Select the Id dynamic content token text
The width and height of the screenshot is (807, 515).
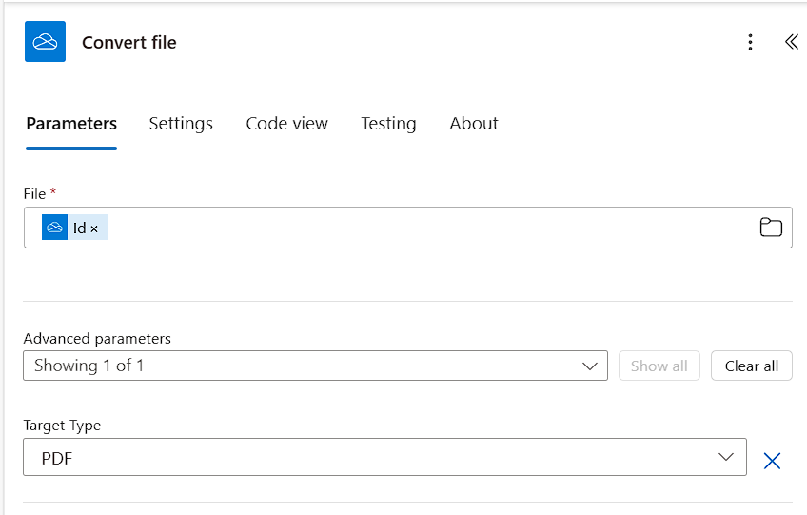[79, 228]
